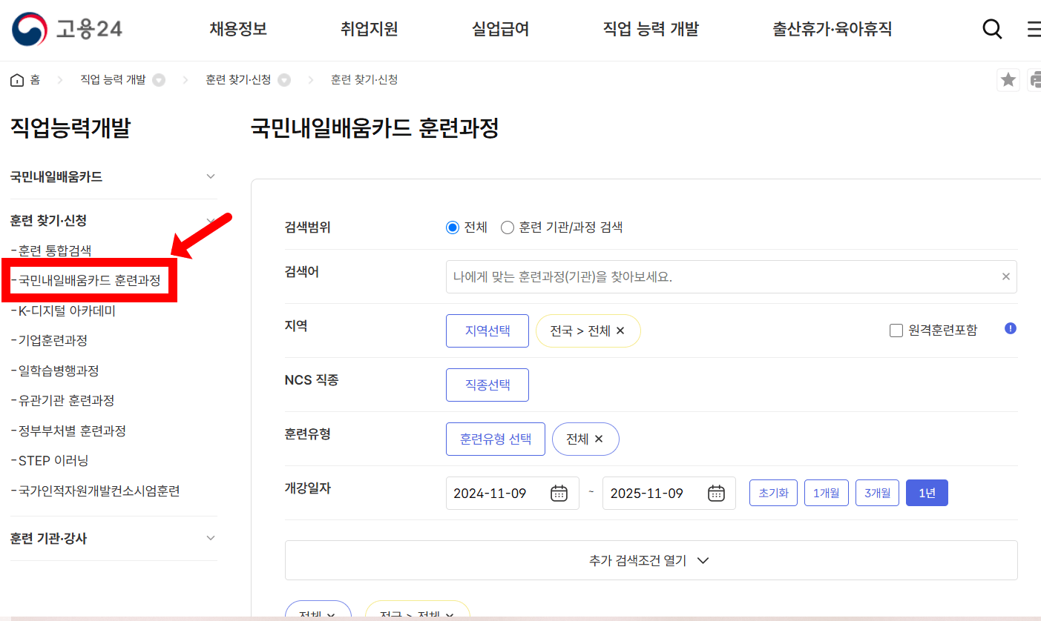This screenshot has height=621, width=1041.
Task: Open the hamburger menu icon
Action: tap(1034, 29)
